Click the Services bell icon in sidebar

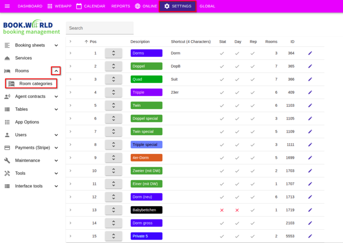pos(7,58)
